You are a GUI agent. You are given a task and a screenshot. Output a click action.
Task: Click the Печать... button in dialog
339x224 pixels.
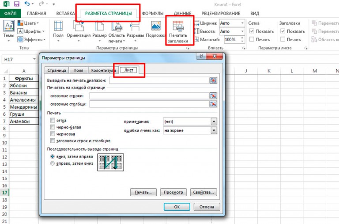[x=143, y=192]
